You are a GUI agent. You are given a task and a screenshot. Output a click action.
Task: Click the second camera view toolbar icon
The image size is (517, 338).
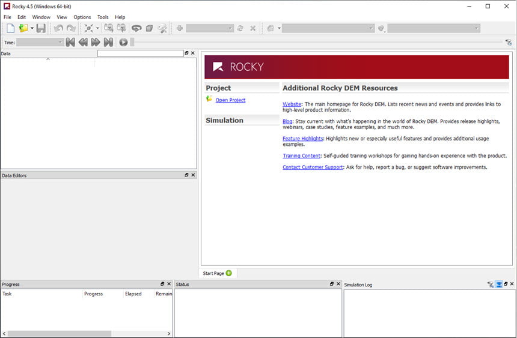(121, 28)
